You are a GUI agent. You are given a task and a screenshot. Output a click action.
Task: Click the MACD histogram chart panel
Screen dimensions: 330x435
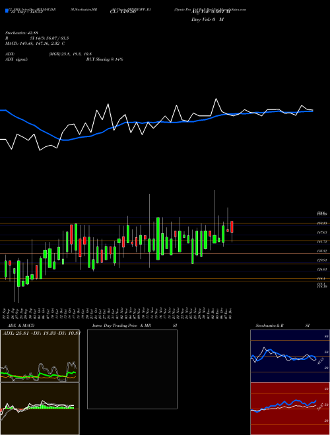click(40, 409)
